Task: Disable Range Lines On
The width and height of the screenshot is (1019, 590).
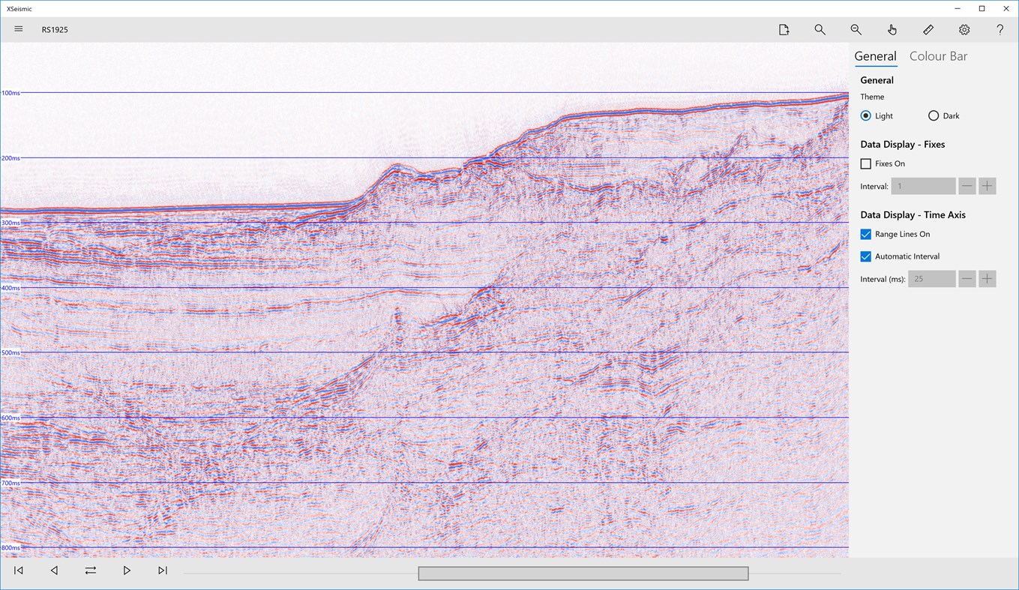Action: coord(865,234)
